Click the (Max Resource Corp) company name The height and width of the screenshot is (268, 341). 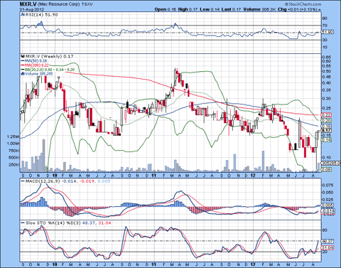[59, 4]
